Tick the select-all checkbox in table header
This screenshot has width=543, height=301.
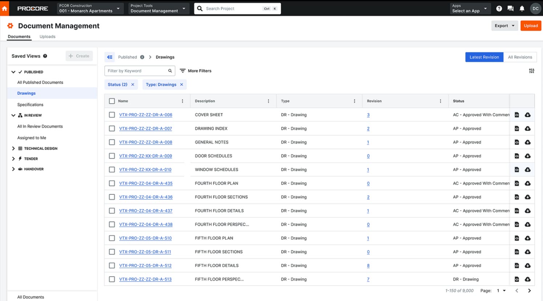click(112, 101)
